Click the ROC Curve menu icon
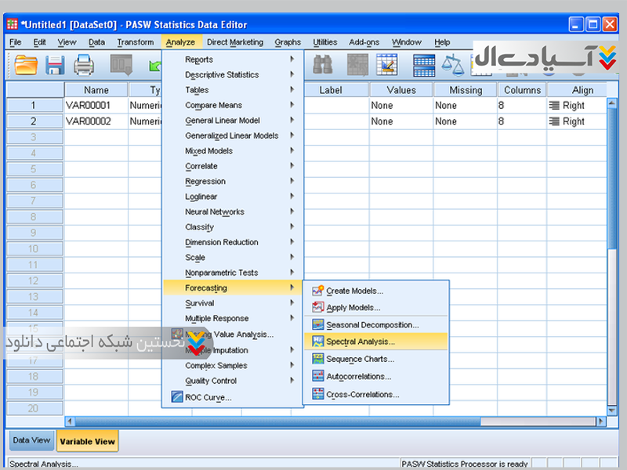627x470 pixels. 176,397
